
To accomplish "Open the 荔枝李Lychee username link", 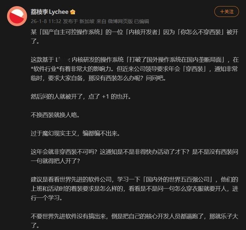I will point(49,12).
